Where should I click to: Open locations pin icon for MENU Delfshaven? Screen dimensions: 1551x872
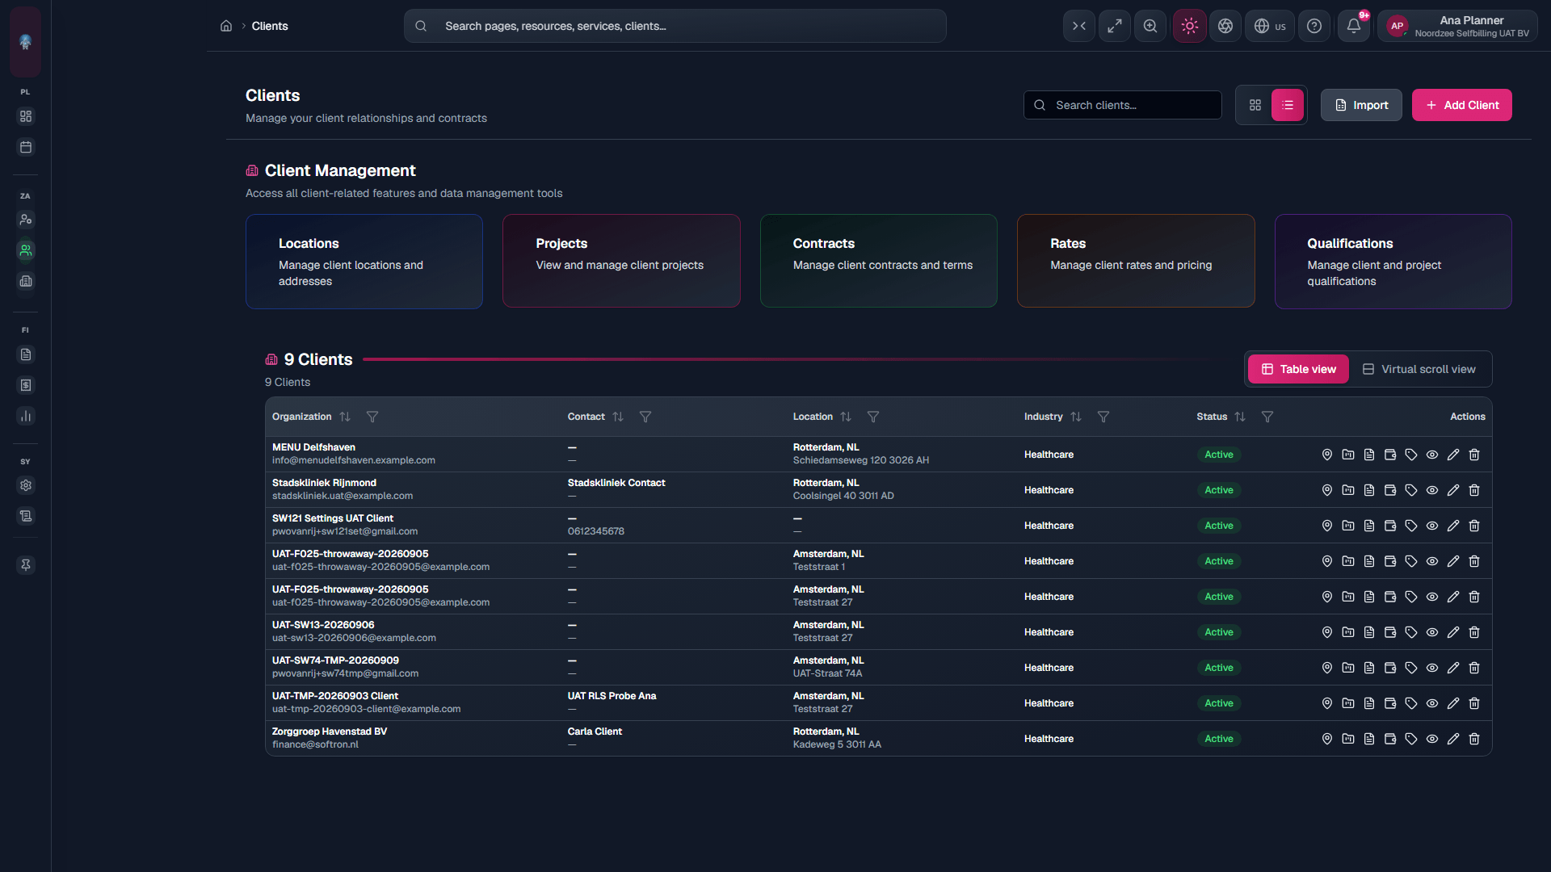tap(1326, 455)
